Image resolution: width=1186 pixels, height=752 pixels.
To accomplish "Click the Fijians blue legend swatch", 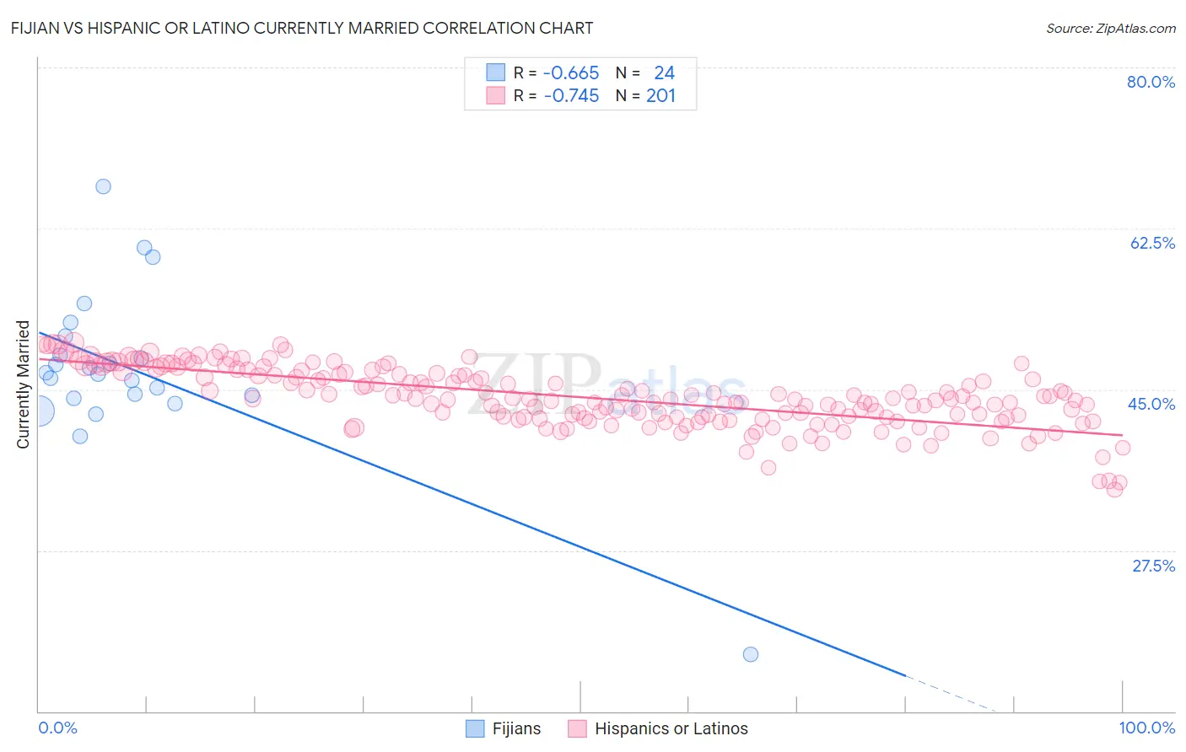I will click(x=475, y=728).
